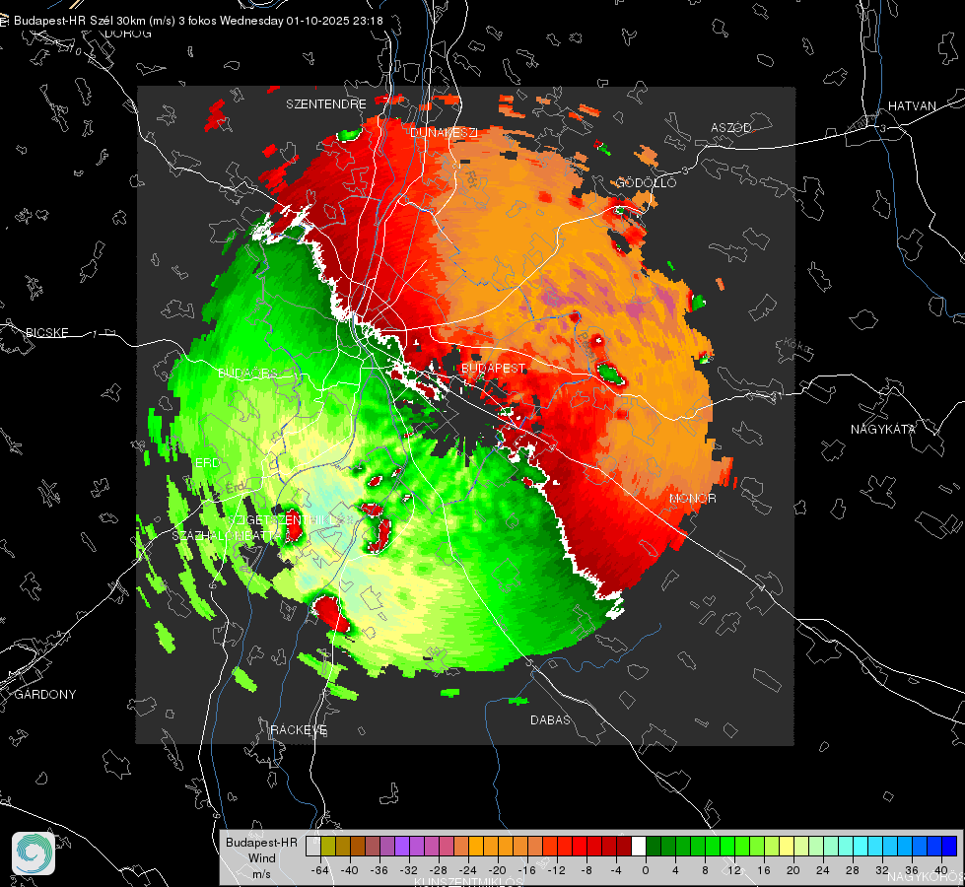Click the legend title Budapest-HR Wind m/s

point(261,858)
